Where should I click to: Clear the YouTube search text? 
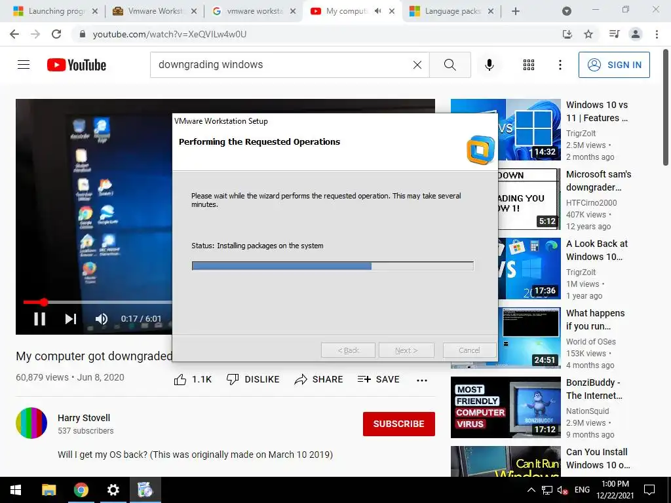pyautogui.click(x=417, y=65)
